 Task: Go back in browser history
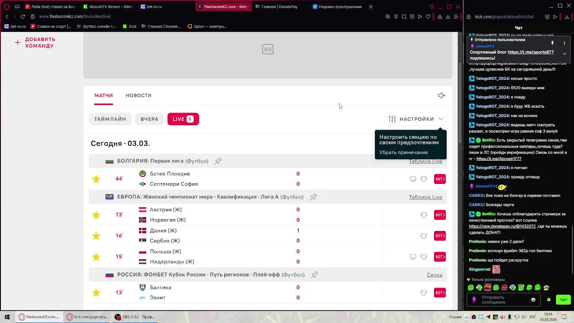click(7, 17)
